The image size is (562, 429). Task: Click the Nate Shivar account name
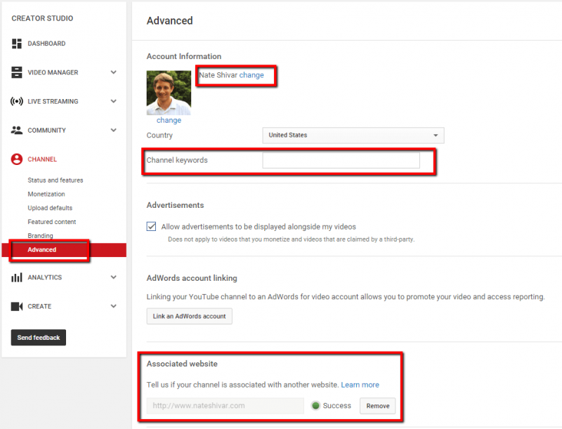click(x=218, y=75)
